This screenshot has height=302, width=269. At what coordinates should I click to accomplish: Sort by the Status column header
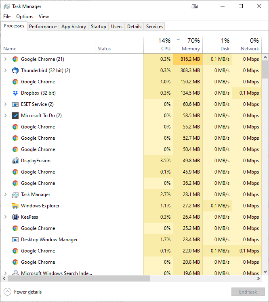tap(119, 45)
